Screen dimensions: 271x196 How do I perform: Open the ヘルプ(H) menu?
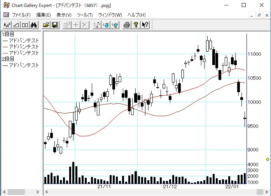click(136, 15)
